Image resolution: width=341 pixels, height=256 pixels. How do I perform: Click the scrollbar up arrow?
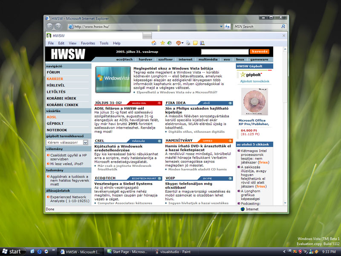point(285,49)
